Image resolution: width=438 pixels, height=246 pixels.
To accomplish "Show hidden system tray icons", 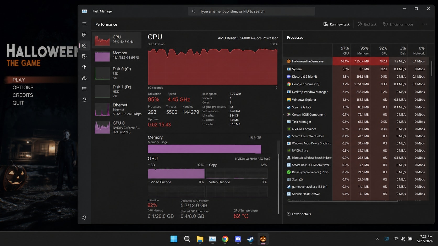I will tap(377, 239).
